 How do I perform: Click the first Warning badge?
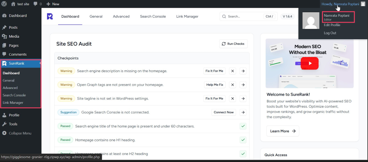point(66,71)
